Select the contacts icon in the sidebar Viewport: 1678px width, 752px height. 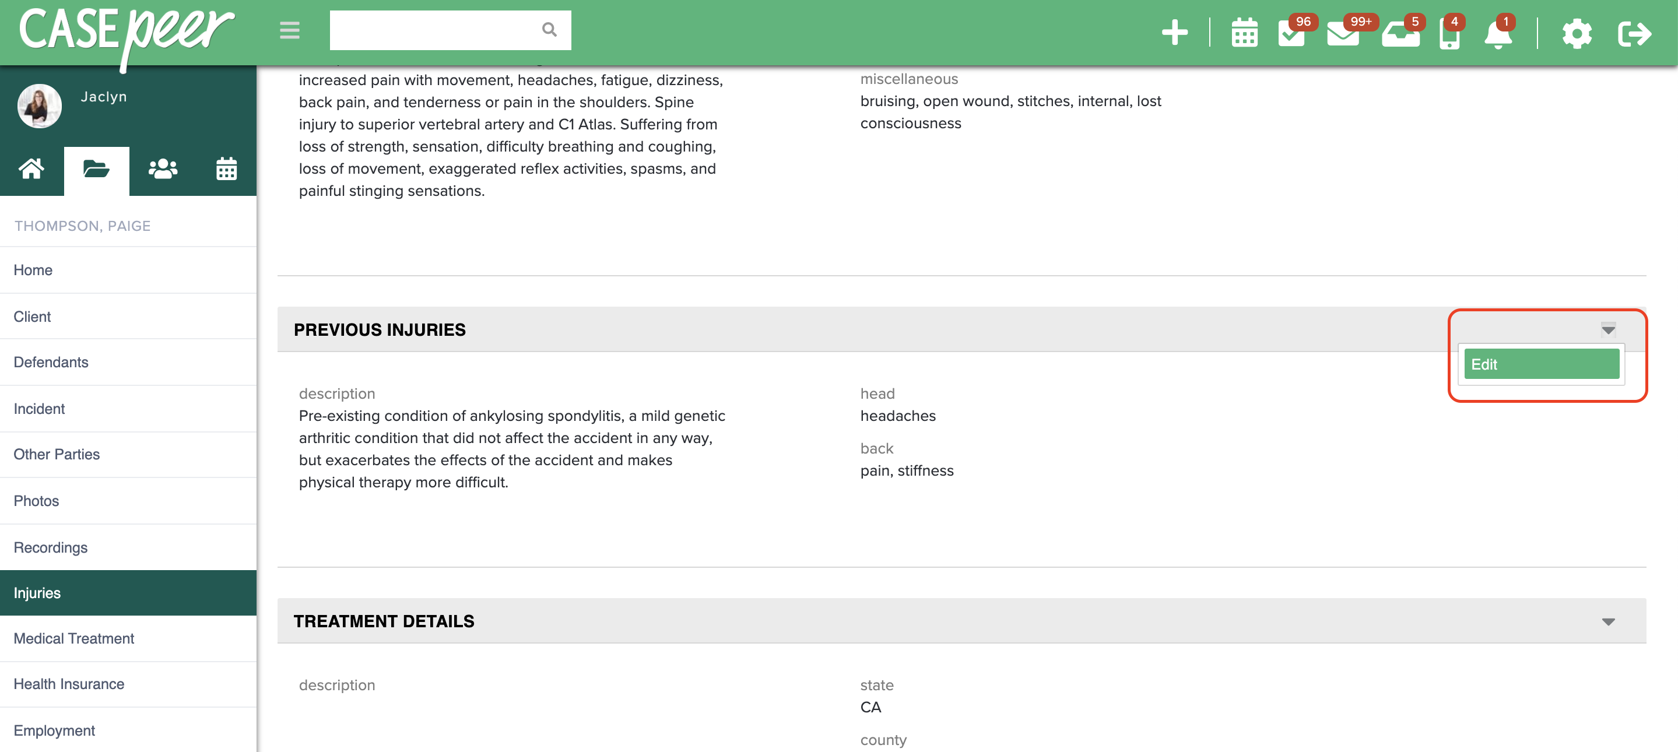click(x=162, y=169)
